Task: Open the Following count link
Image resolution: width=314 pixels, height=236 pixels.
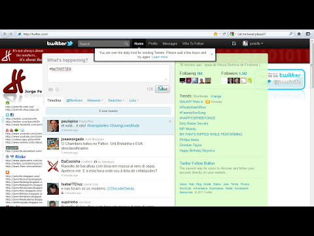Action: (x=191, y=73)
